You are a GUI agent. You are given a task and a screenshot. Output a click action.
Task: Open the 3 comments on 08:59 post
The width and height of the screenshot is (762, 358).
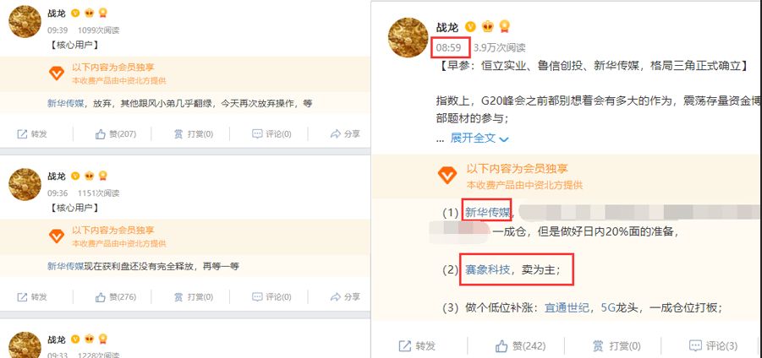(x=714, y=346)
